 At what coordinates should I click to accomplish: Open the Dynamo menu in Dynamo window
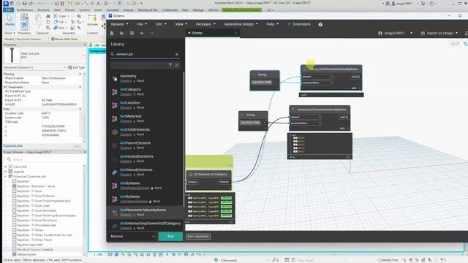(119, 24)
